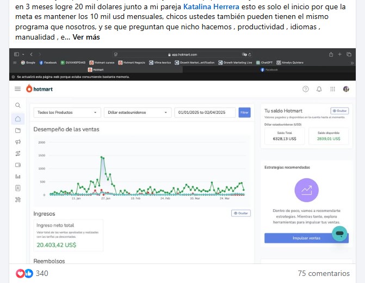This screenshot has height=283, width=365.
Task: Expand the bookmarks overflow chevrons
Action: coord(352,63)
